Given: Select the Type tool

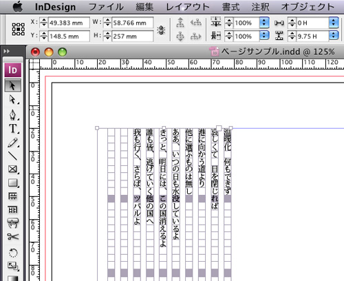Looking at the screenshot, I should [x=12, y=129].
